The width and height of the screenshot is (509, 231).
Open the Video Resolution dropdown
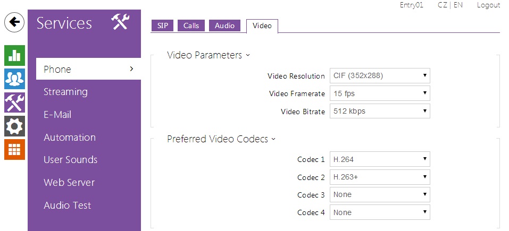click(379, 75)
